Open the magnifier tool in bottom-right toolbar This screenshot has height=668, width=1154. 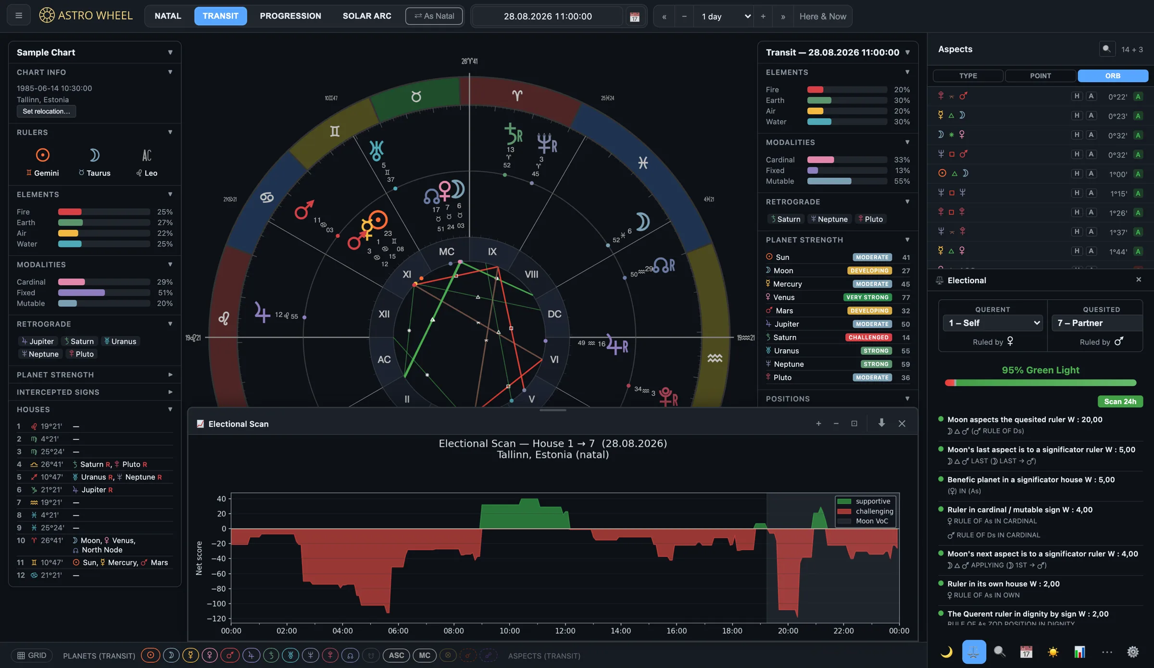[1000, 652]
